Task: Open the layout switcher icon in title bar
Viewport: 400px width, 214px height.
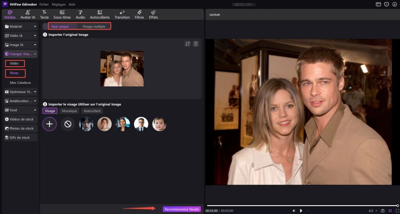Action: coord(378,4)
